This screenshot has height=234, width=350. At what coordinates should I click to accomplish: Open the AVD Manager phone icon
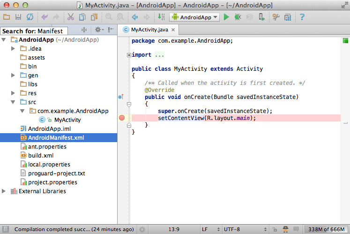click(261, 17)
